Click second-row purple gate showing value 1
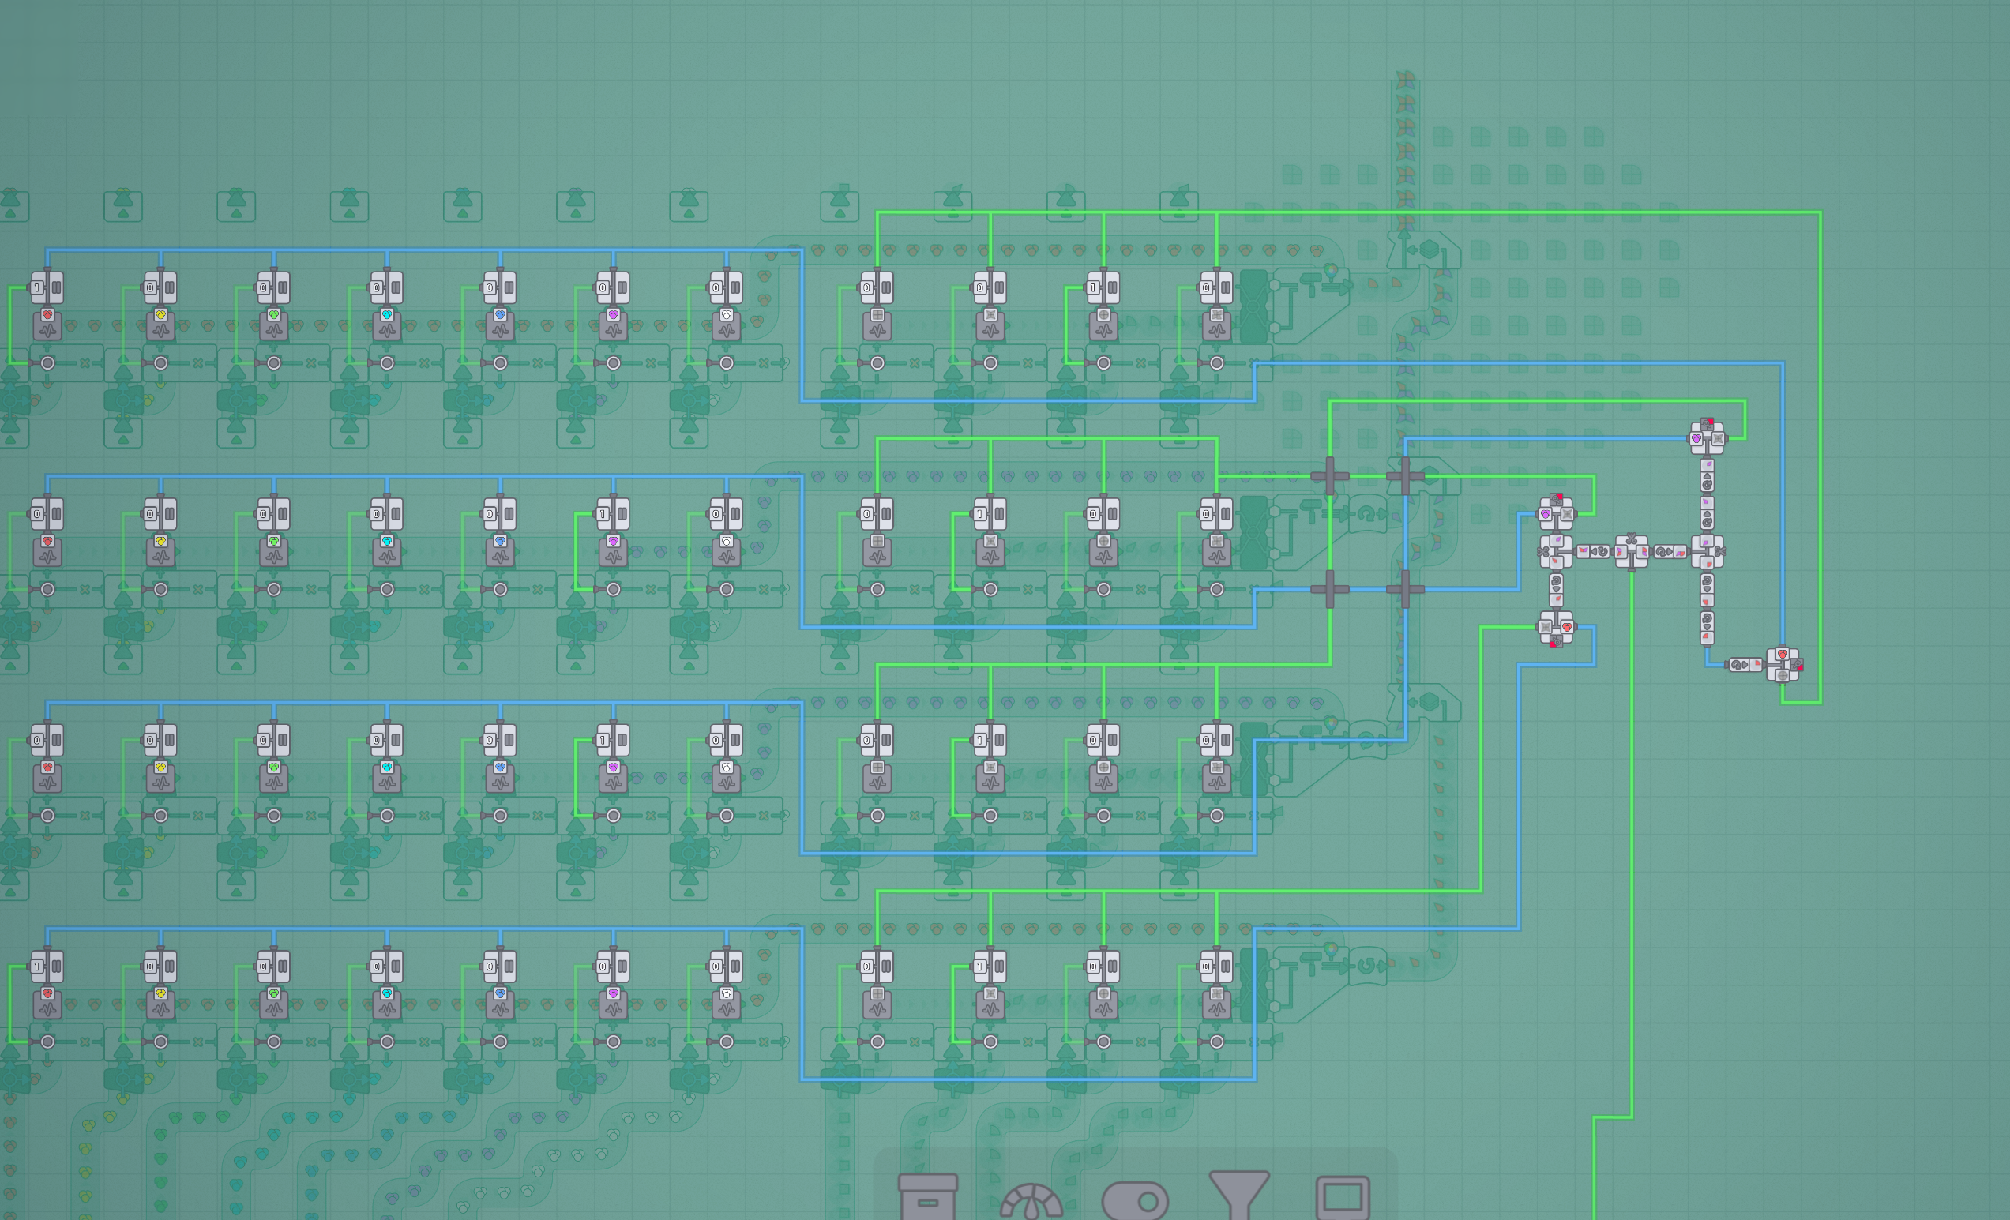 [613, 515]
